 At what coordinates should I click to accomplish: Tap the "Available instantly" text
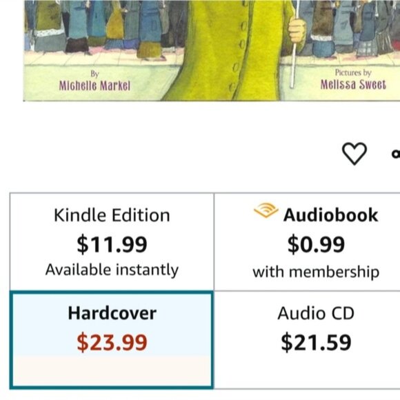112,270
